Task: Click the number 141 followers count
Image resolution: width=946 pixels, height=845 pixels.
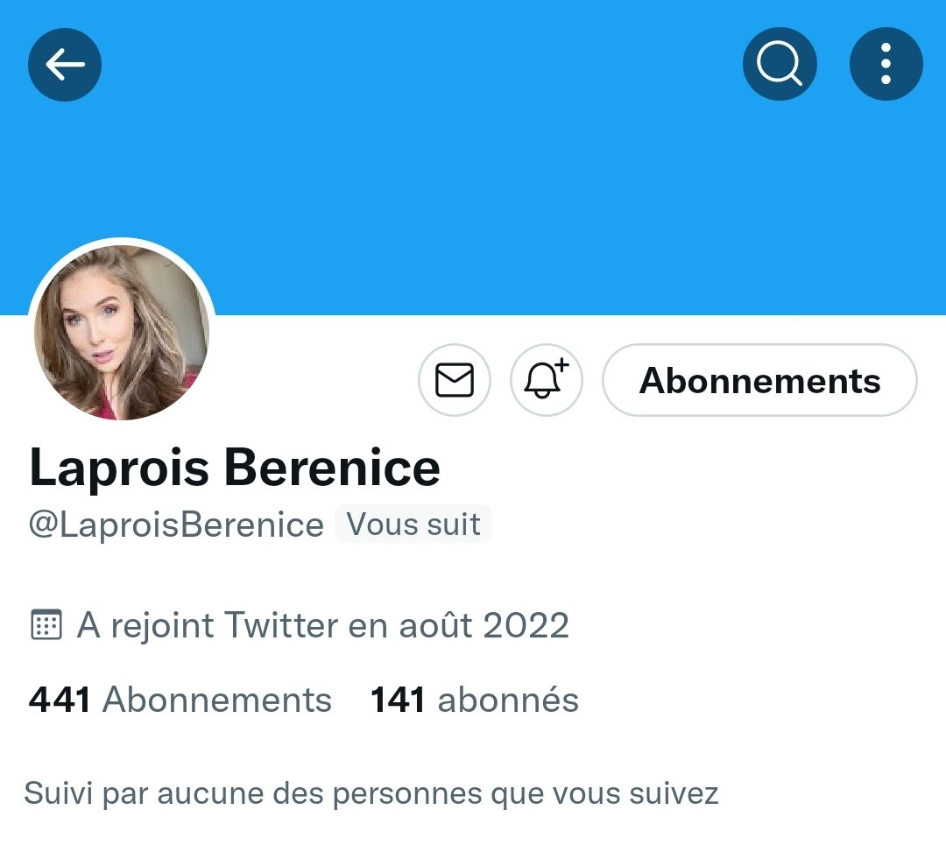Action: 398,700
